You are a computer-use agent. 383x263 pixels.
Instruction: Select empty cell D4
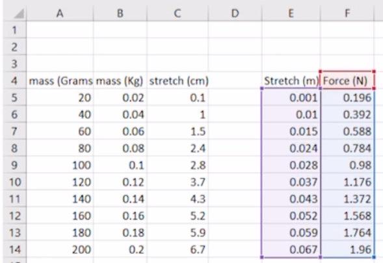click(235, 81)
